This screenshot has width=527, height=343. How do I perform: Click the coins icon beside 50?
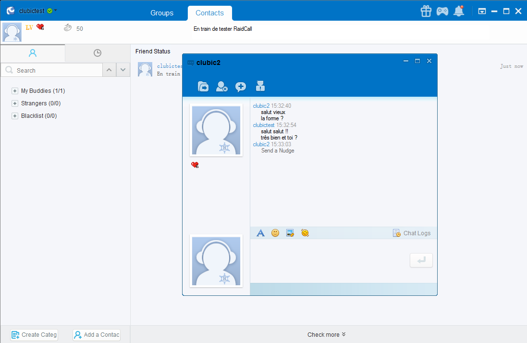click(68, 27)
